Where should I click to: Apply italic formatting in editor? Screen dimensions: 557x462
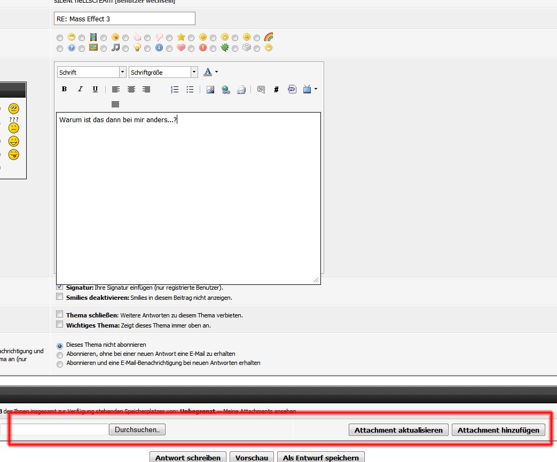pyautogui.click(x=80, y=90)
